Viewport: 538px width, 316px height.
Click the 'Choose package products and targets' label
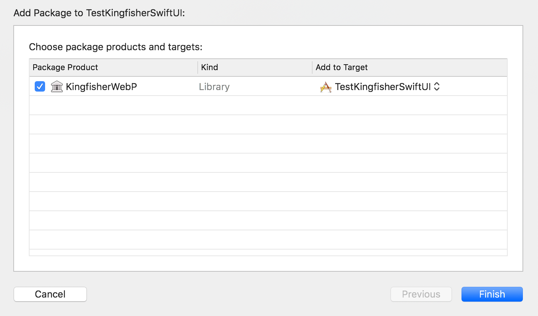(x=116, y=47)
